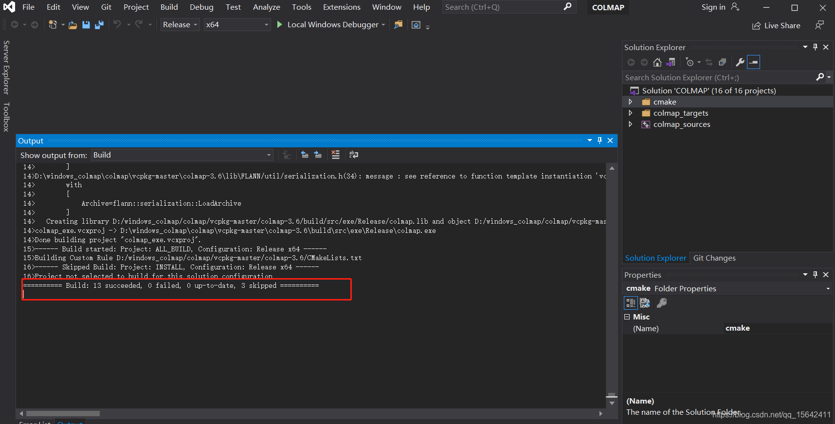This screenshot has width=835, height=424.
Task: Open Solution Explorer search options dropdown
Action: click(829, 77)
